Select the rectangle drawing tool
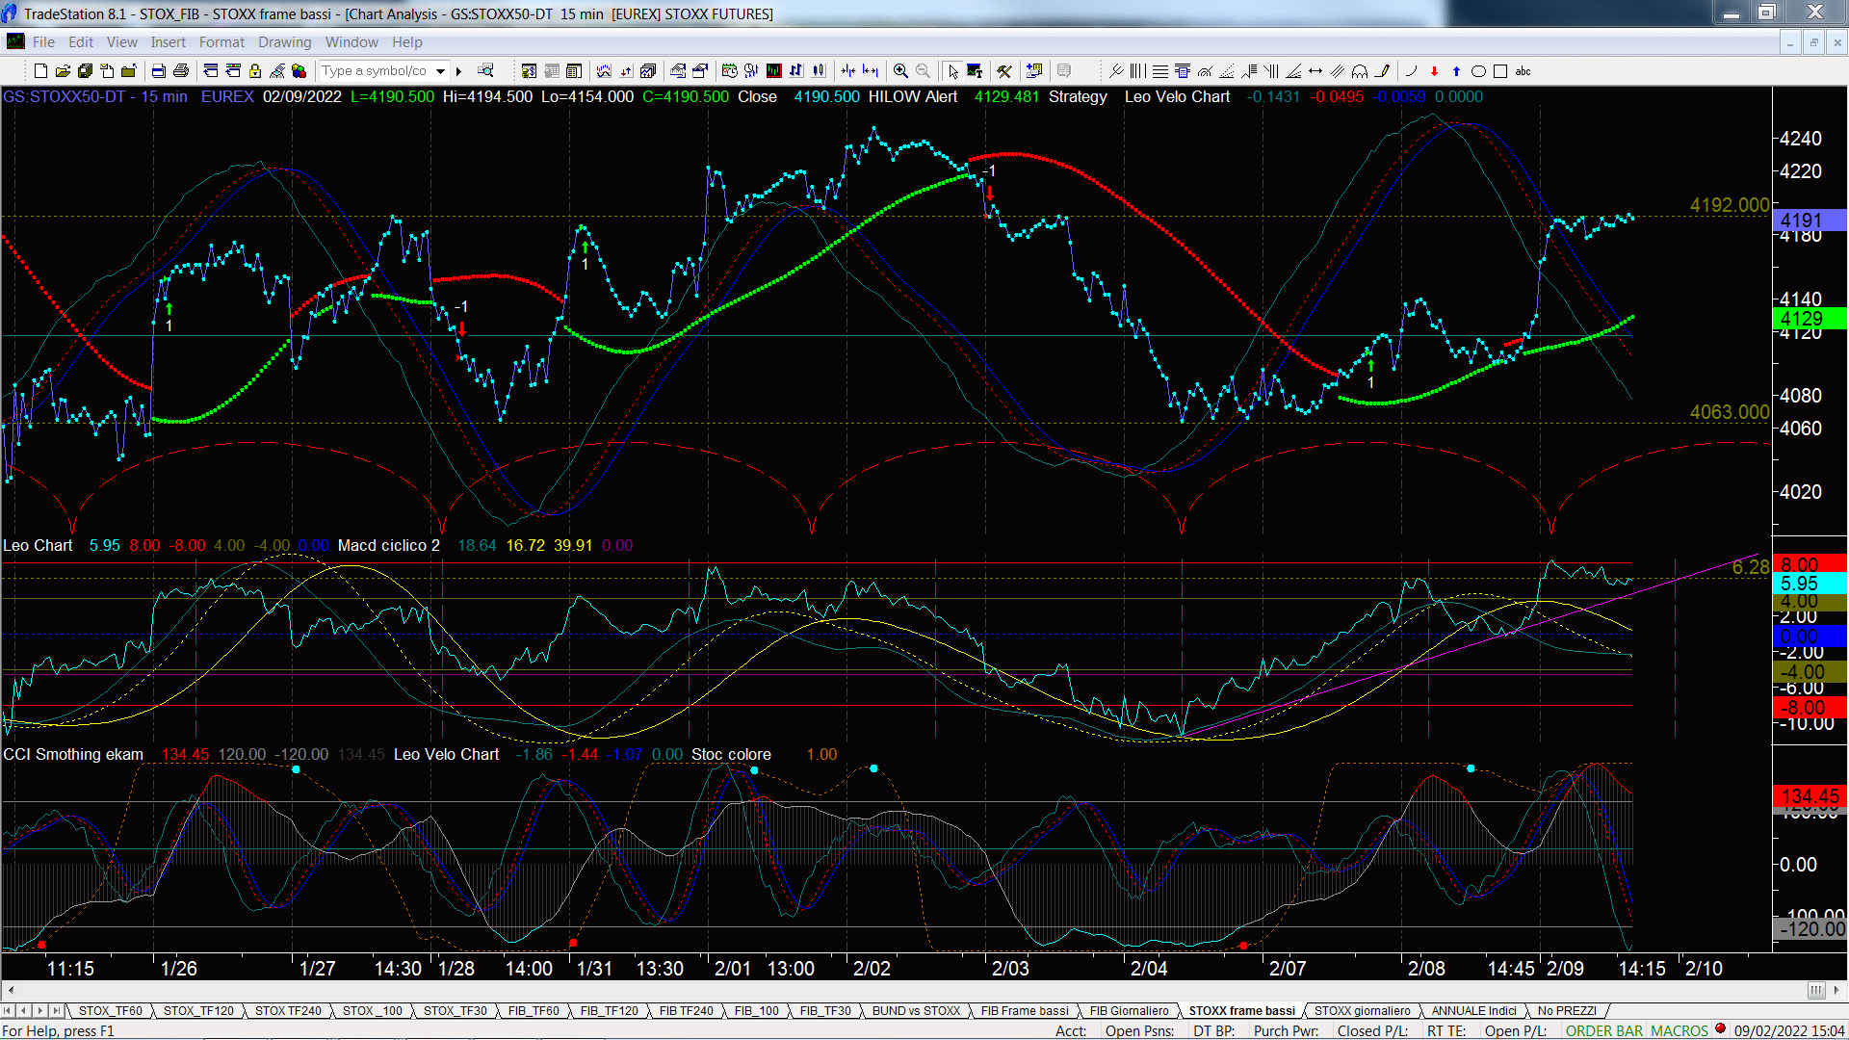Viewport: 1849px width, 1040px height. pyautogui.click(x=1500, y=71)
